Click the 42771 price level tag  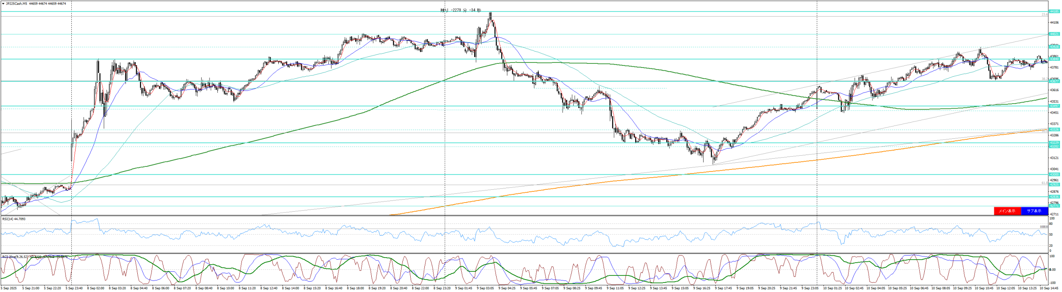pyautogui.click(x=1054, y=206)
